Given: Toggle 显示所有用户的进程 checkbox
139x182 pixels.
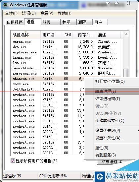Looking at the screenshot, I should click(x=13, y=161).
